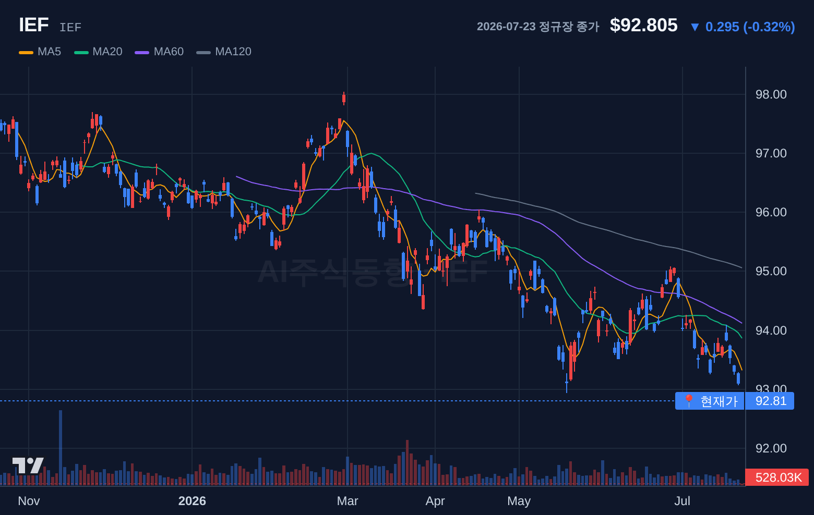Toggle the MA60 legend entry

point(159,52)
